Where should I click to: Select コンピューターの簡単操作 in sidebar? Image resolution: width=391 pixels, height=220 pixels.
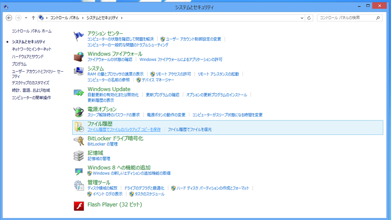31,98
